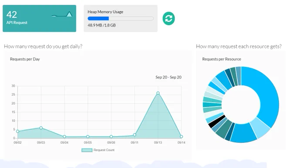Click the Heap Memory Usage progress bar
Screen dimensions: 296x168
coord(121,19)
